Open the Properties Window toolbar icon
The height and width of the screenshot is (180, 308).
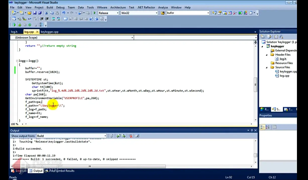(x=219, y=13)
